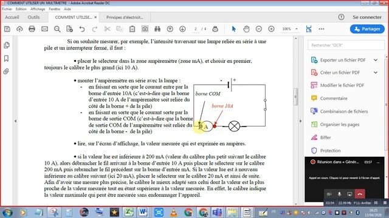Pause the screen recording

[376, 203]
